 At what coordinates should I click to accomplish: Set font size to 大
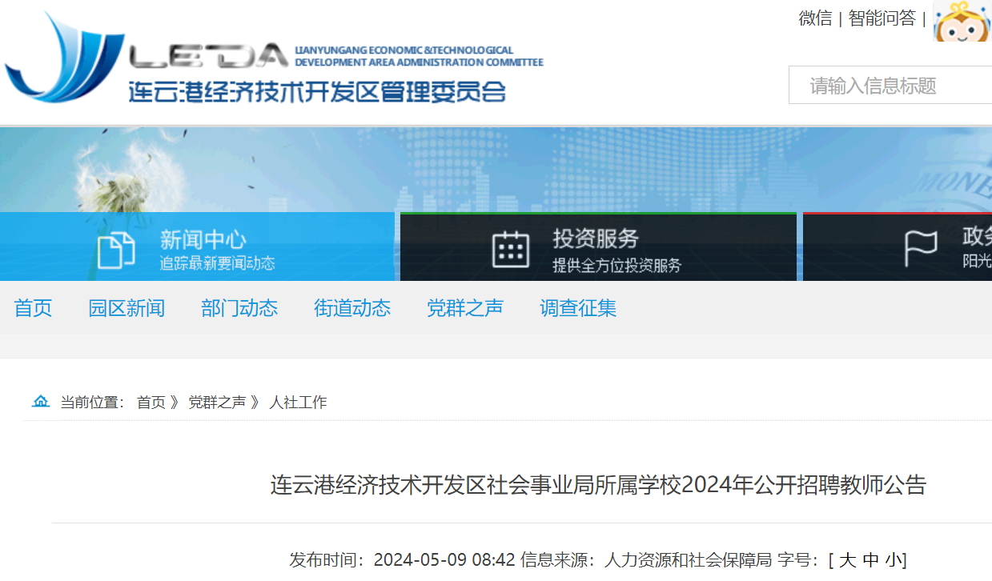tap(847, 560)
